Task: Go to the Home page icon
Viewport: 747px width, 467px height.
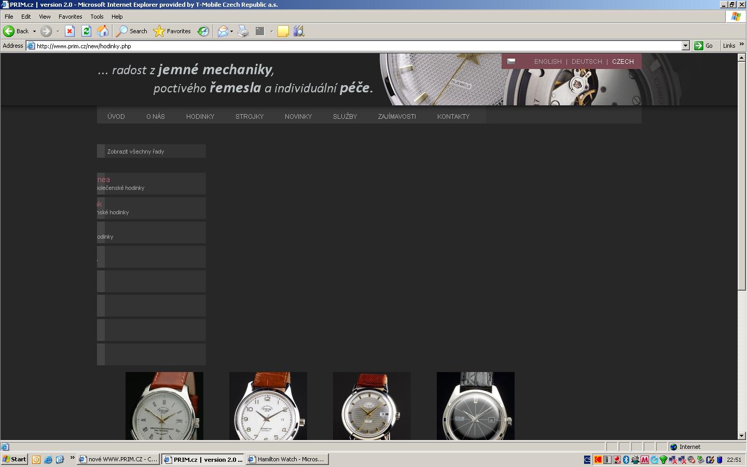Action: tap(103, 31)
